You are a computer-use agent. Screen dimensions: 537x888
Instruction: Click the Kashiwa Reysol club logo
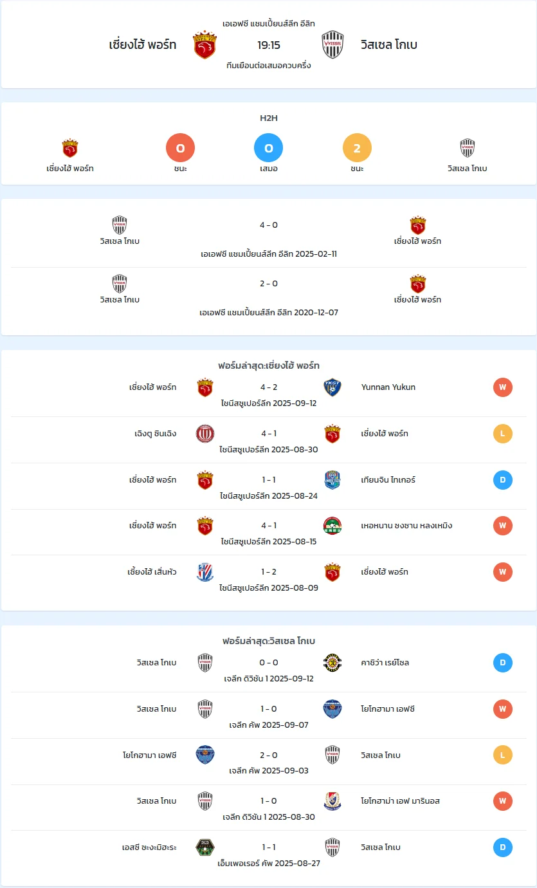tap(332, 663)
